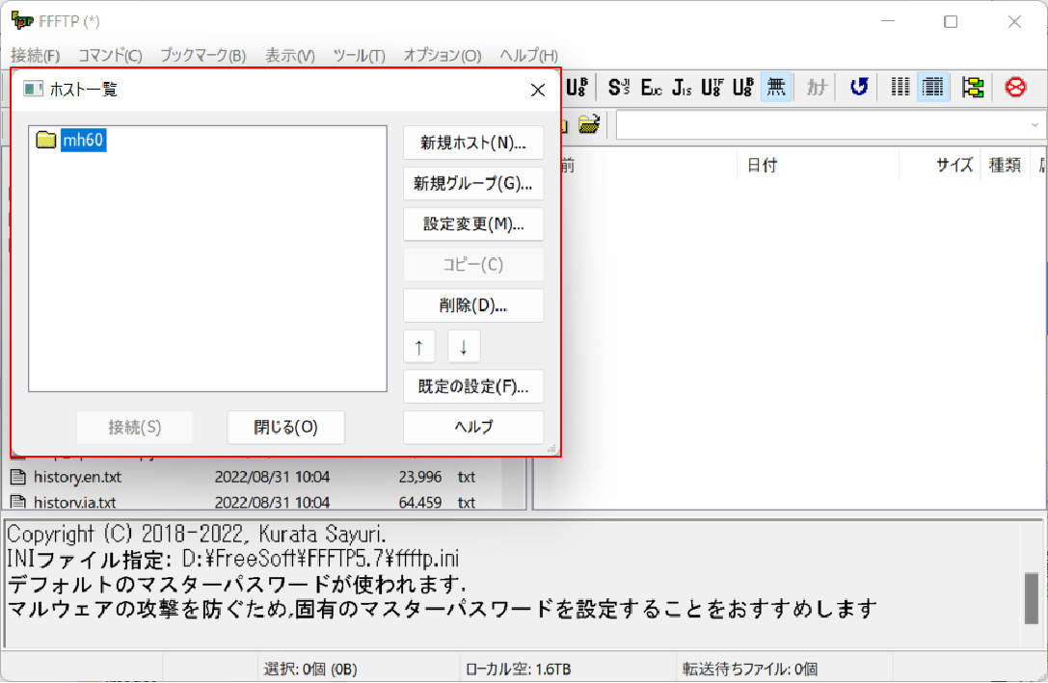Close the ホスト一覧 dialog with X
Viewport: 1048px width, 683px height.
[537, 90]
